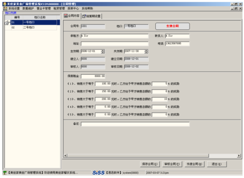Viewport: 244px width, 178px height.
Task: Click the 档口名称 column header
Action: tap(40, 17)
